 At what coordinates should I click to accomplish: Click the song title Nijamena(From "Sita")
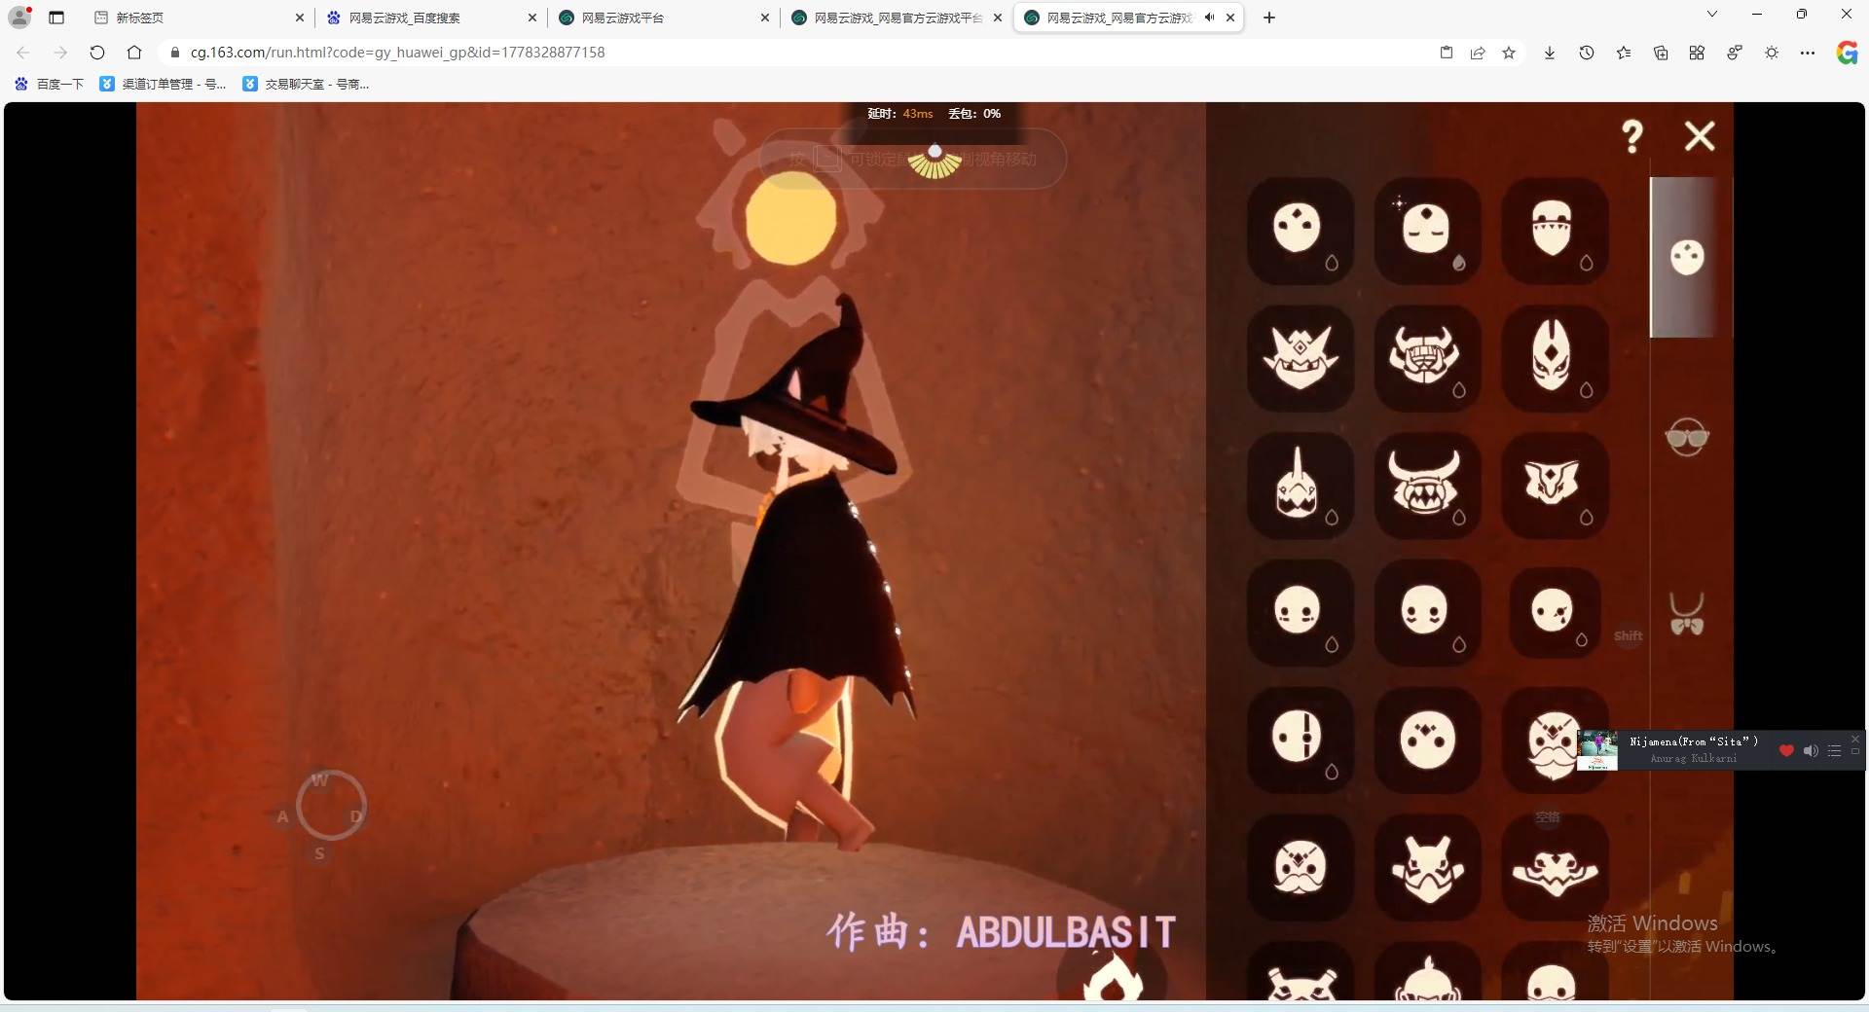[1694, 741]
